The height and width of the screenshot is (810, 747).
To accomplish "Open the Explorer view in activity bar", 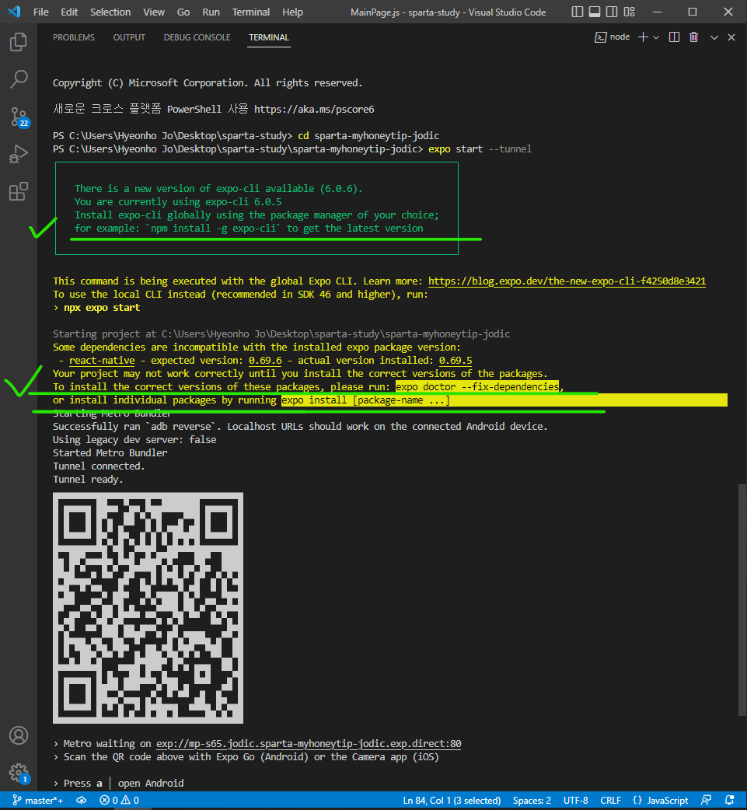I will [19, 42].
